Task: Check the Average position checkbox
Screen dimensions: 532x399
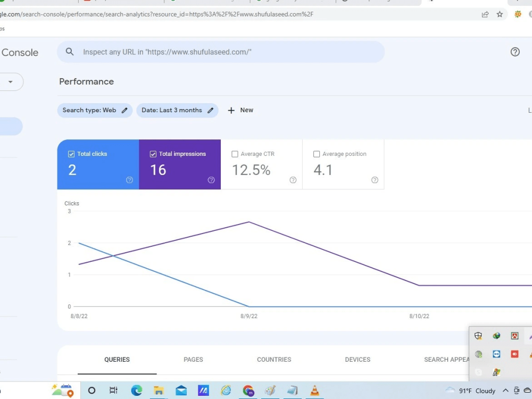Action: [x=316, y=154]
